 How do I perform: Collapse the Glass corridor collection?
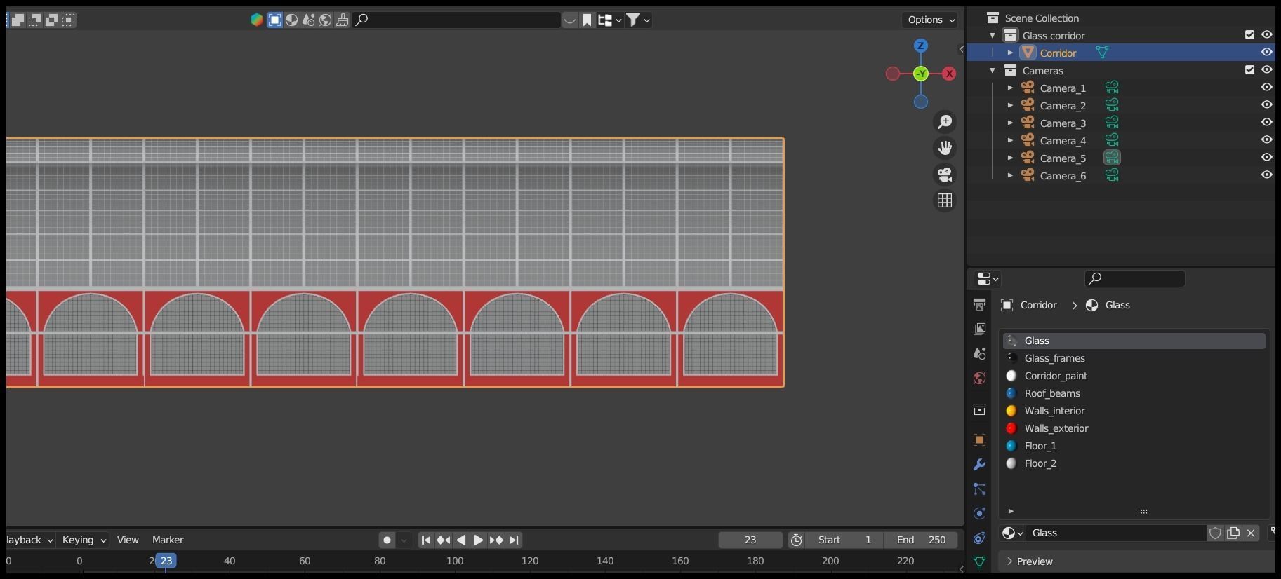click(993, 35)
